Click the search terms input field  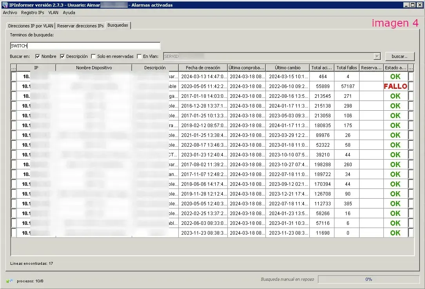85,46
